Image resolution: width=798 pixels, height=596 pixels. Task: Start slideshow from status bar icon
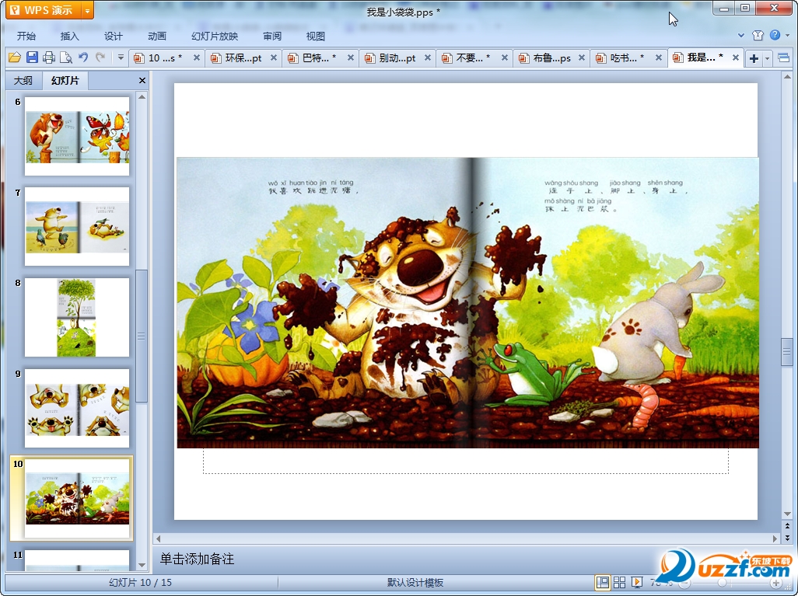click(637, 582)
